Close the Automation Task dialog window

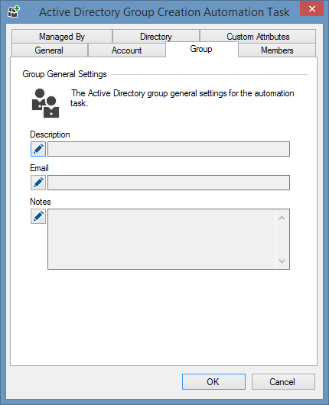(x=311, y=8)
